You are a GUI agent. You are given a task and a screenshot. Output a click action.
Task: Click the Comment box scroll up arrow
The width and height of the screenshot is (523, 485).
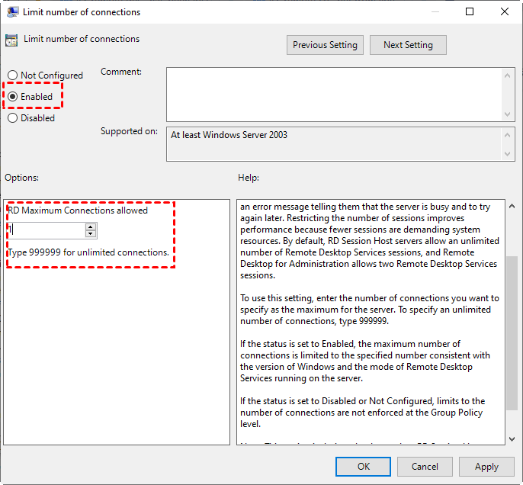tap(507, 75)
